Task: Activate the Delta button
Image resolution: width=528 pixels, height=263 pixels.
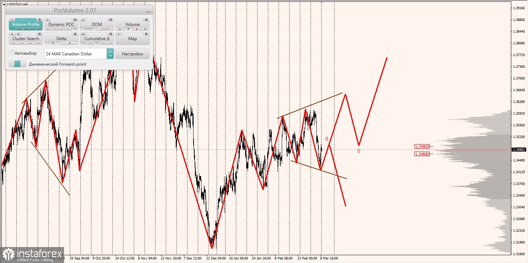Action: [x=61, y=39]
